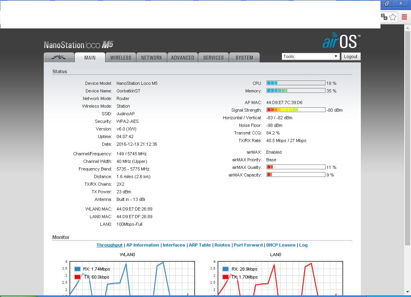
Task: Click the WLAN0 throughput graph
Action: [132, 278]
